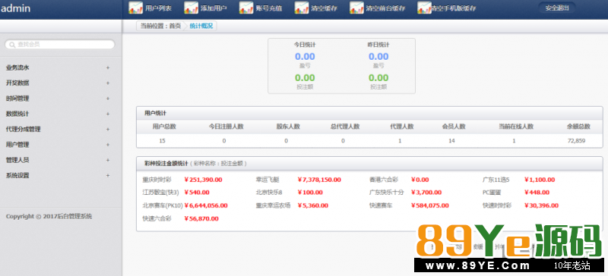Screen dimensions: 608x276
Task: Click the 查找会员 search field
Action: [x=60, y=45]
